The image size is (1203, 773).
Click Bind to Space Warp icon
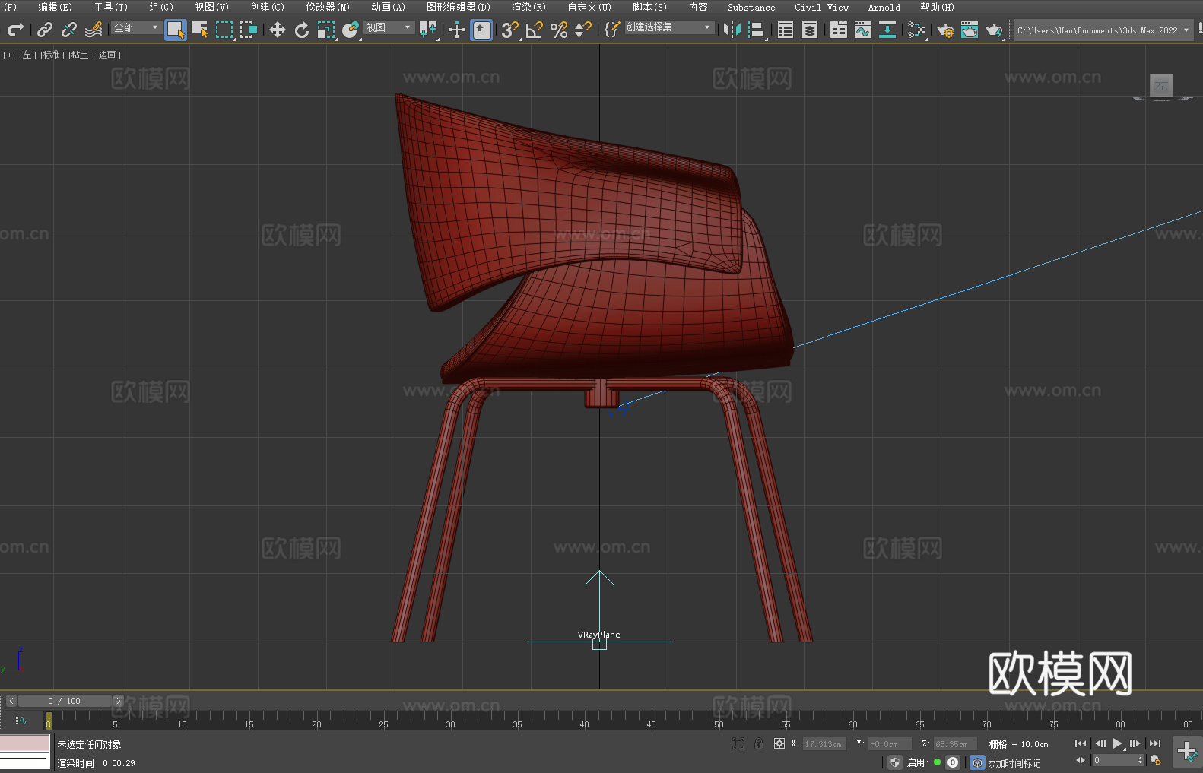pos(94,30)
